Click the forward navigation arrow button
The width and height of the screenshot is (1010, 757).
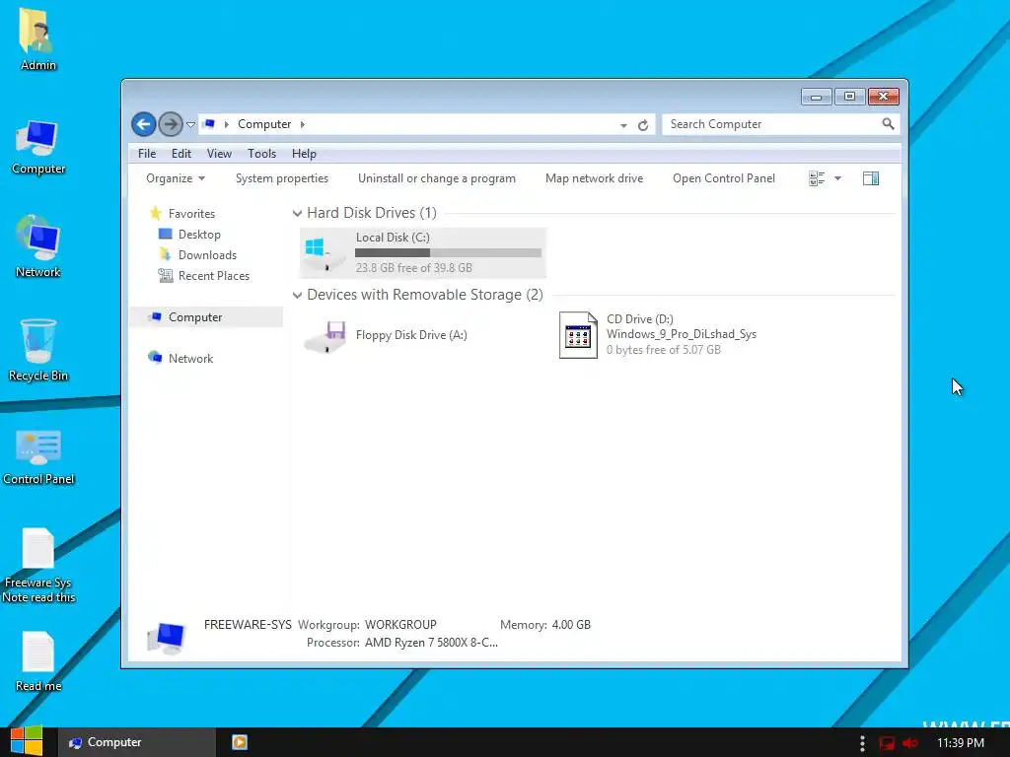pos(171,124)
